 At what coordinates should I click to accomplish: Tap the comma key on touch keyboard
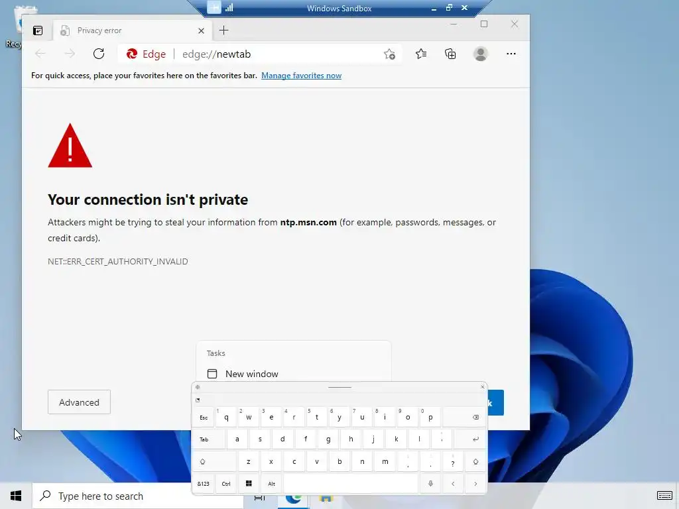408,462
